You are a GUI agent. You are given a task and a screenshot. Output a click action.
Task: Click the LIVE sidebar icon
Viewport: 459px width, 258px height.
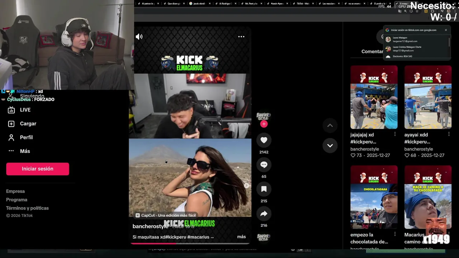(11, 110)
